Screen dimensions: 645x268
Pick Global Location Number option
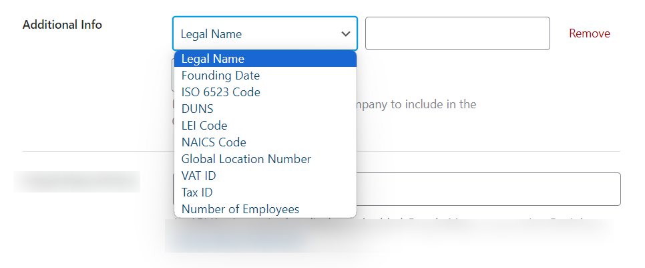coord(265,159)
